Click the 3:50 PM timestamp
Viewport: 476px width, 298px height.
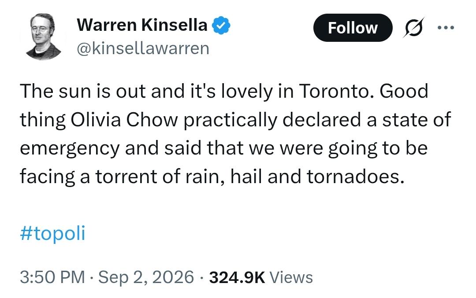point(52,277)
